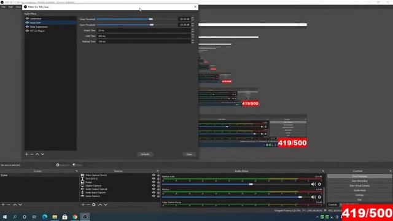Open the Edit menu
Viewport: 393px width, 221px height.
[10, 7]
